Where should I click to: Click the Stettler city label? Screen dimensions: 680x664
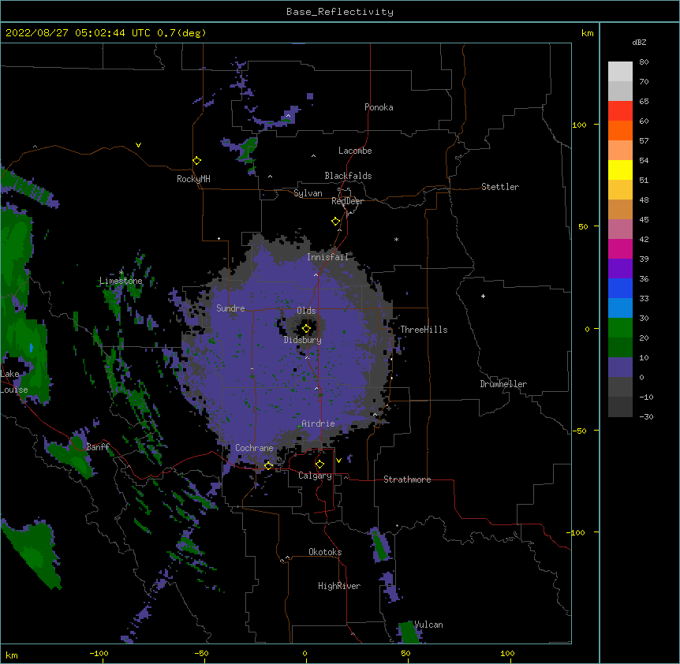[x=500, y=187]
